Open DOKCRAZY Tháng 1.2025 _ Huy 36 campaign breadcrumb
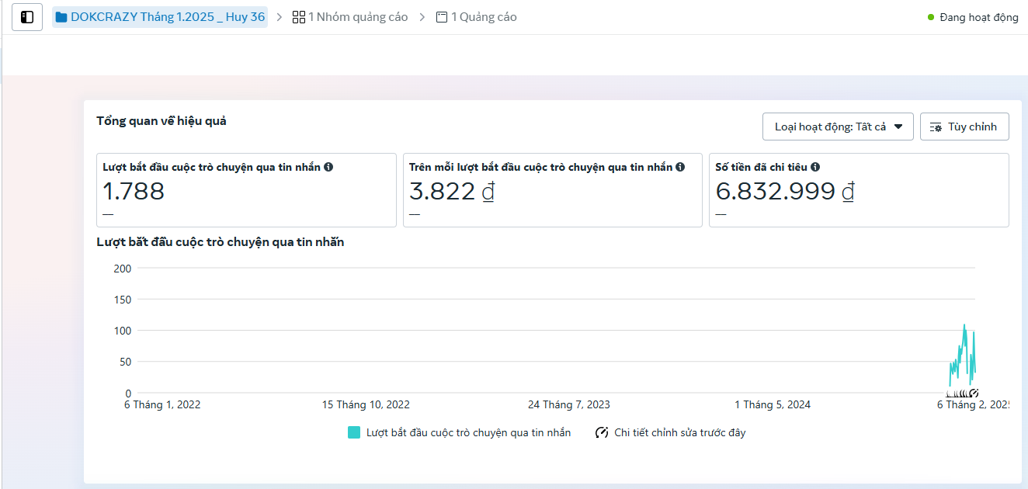The width and height of the screenshot is (1028, 489). 160,17
